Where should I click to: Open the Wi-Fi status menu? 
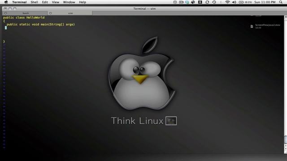tap(227, 2)
